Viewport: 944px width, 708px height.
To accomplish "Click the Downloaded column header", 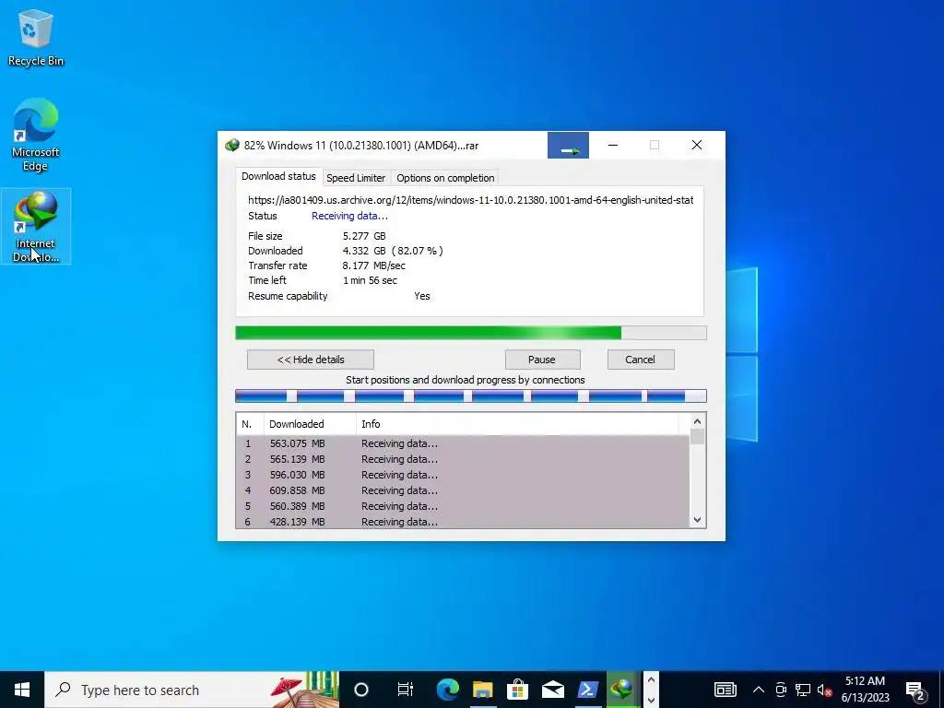I will tap(310, 424).
